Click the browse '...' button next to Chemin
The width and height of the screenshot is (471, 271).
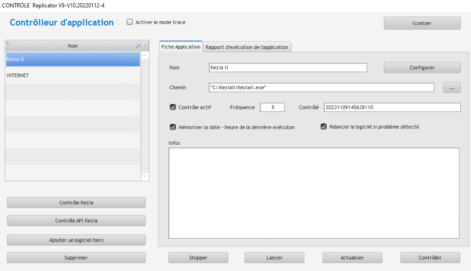point(452,88)
